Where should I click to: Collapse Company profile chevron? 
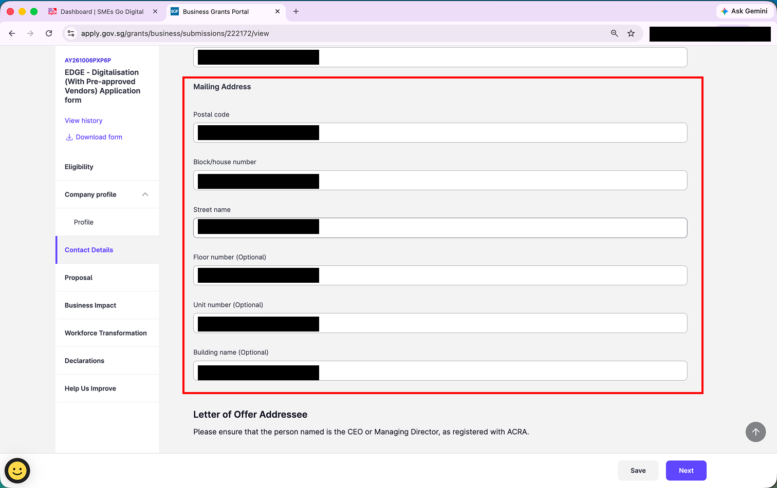[145, 194]
